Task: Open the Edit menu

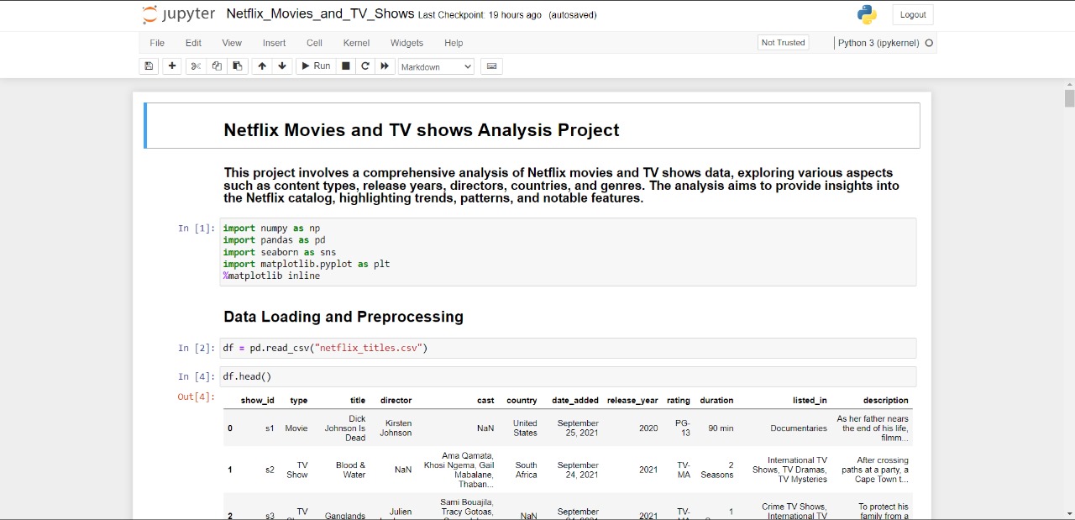Action: pyautogui.click(x=193, y=43)
